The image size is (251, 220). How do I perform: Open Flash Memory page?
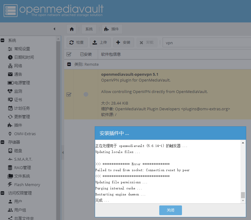(x=27, y=185)
